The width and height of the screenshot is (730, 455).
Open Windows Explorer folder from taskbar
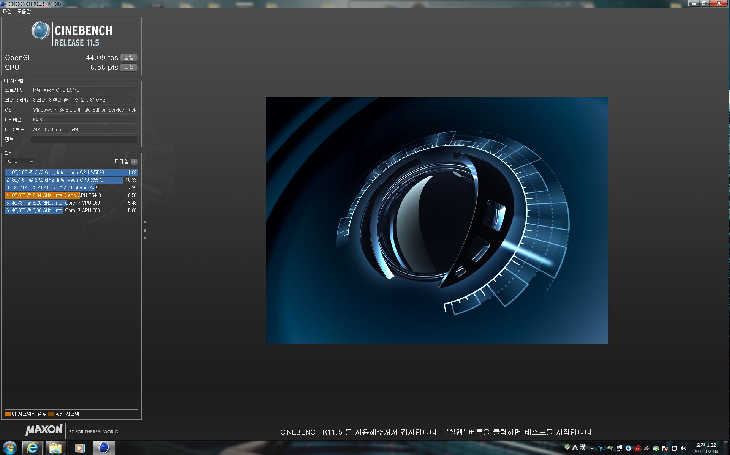coord(55,448)
